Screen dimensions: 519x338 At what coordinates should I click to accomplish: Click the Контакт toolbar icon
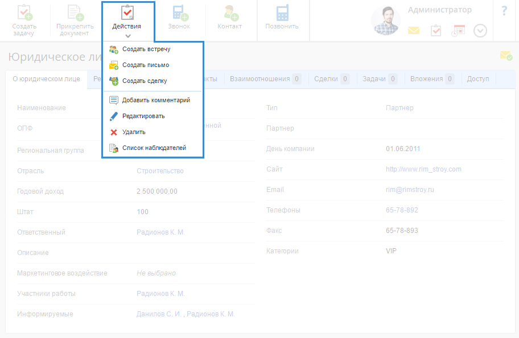click(x=230, y=14)
